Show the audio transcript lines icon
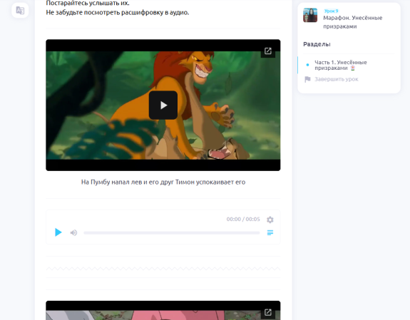This screenshot has height=320, width=410. [x=270, y=232]
